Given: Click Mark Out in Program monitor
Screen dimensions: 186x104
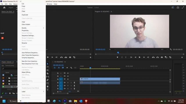Looking at the screenshot, I should coord(126,57).
